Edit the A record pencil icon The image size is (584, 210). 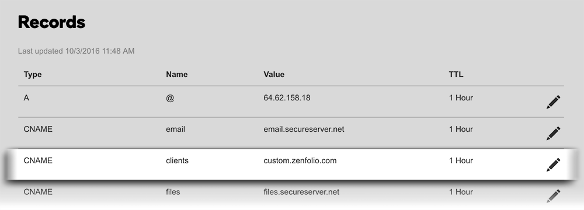[x=553, y=102]
